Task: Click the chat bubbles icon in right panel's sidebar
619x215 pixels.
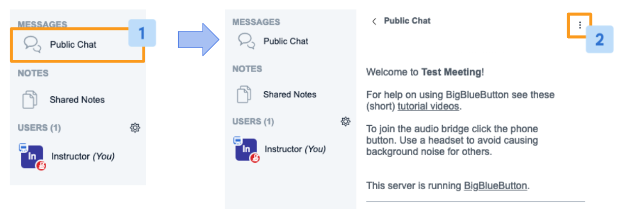Action: coord(247,41)
